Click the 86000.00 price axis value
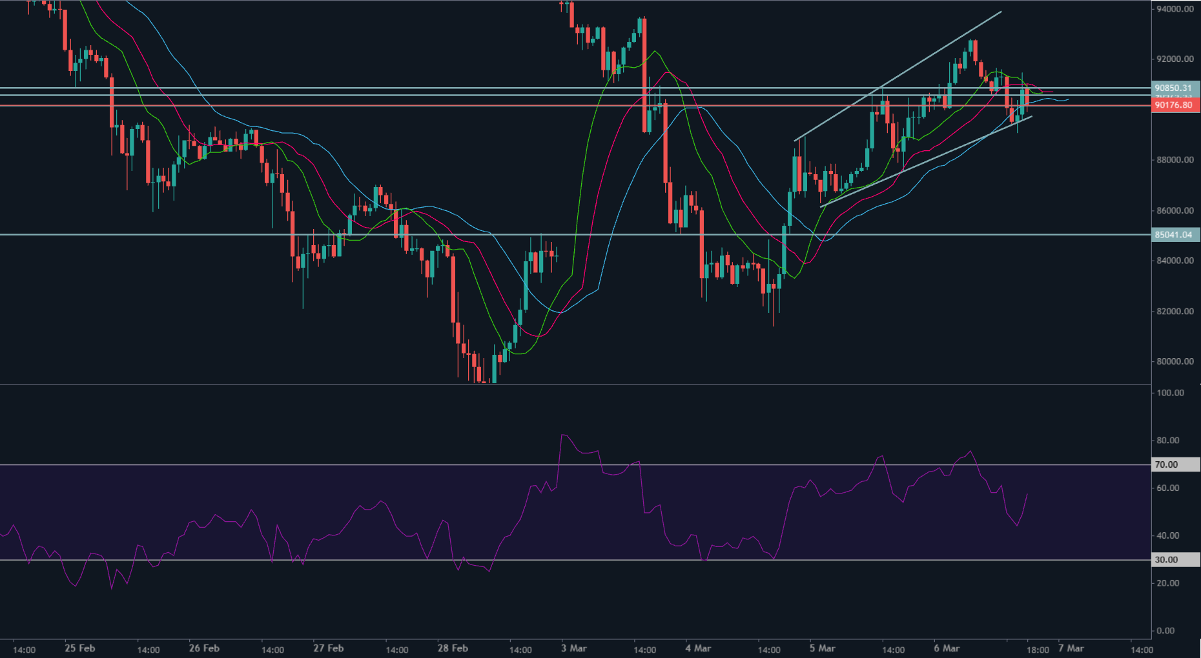The image size is (1201, 658). (x=1175, y=210)
